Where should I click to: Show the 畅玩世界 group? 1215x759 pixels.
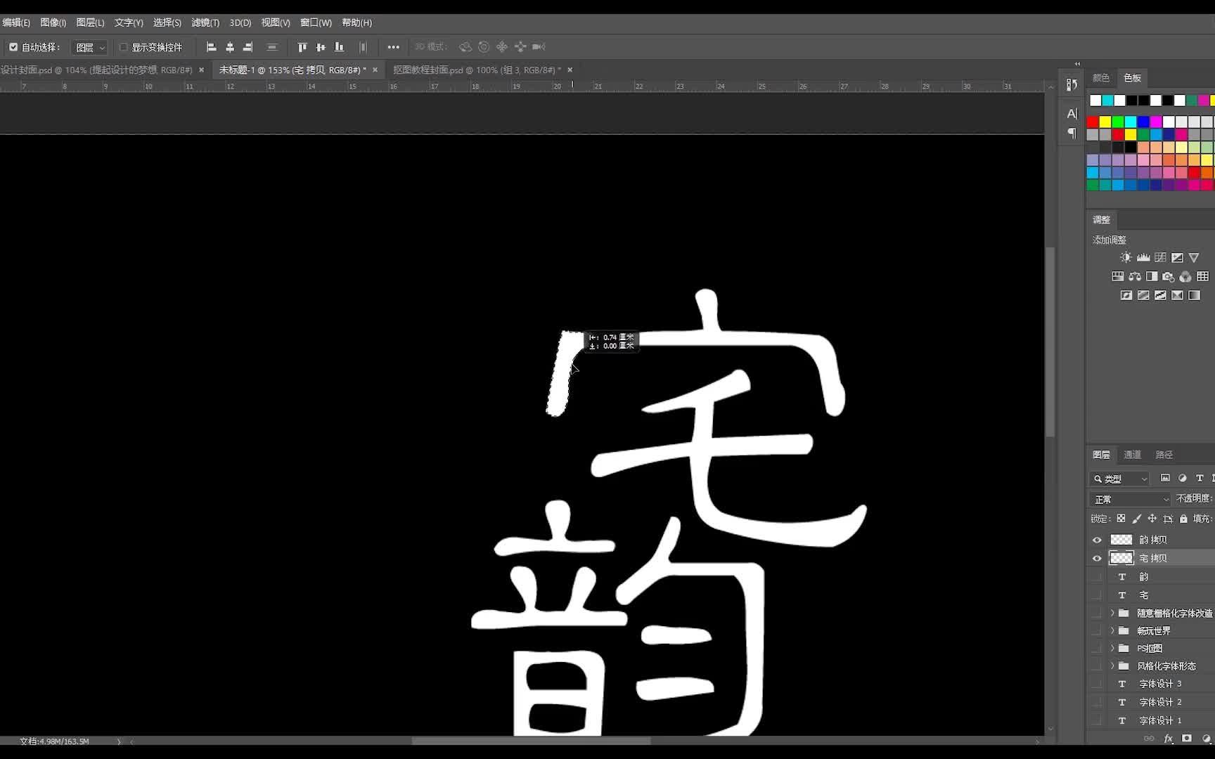(1097, 631)
